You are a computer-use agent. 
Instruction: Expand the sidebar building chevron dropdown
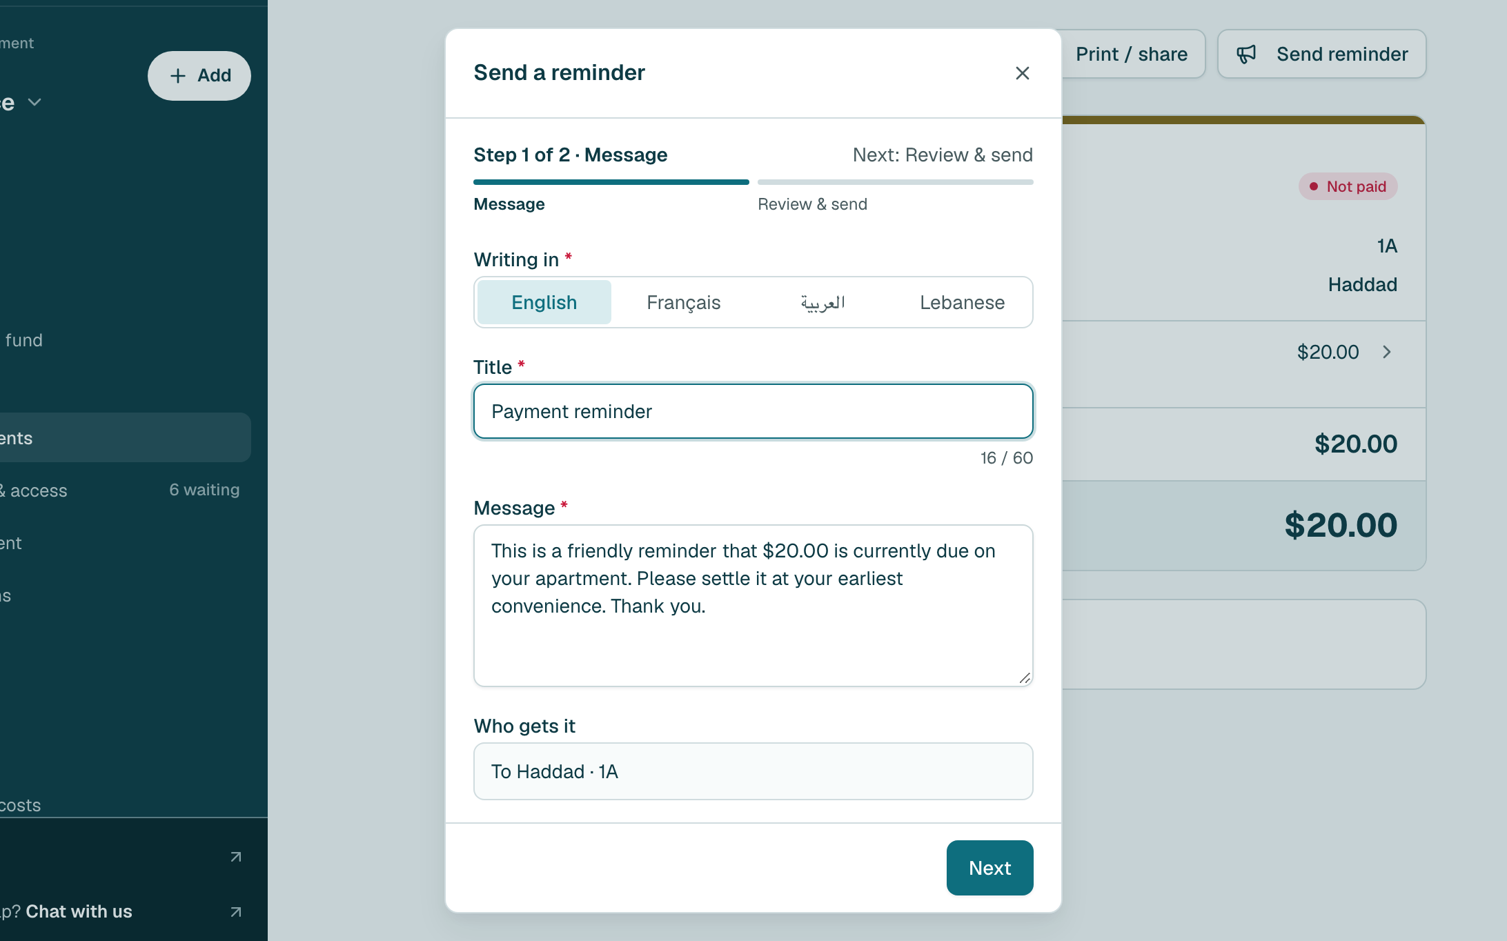[35, 103]
